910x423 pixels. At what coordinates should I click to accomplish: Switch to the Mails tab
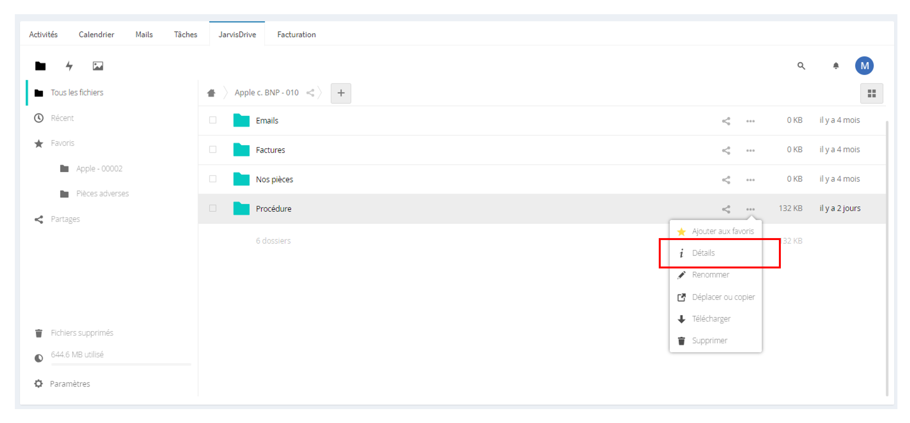144,34
